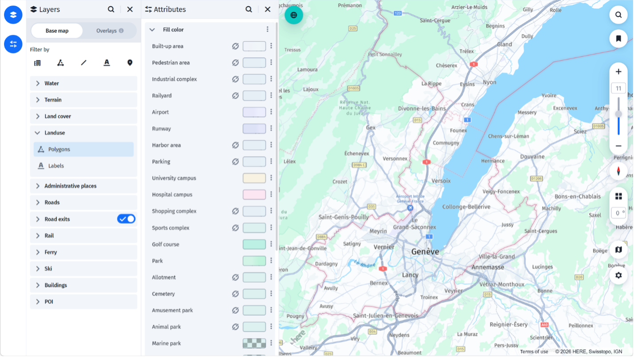634x358 pixels.
Task: Toggle linked state for Sports complex
Action: (235, 228)
